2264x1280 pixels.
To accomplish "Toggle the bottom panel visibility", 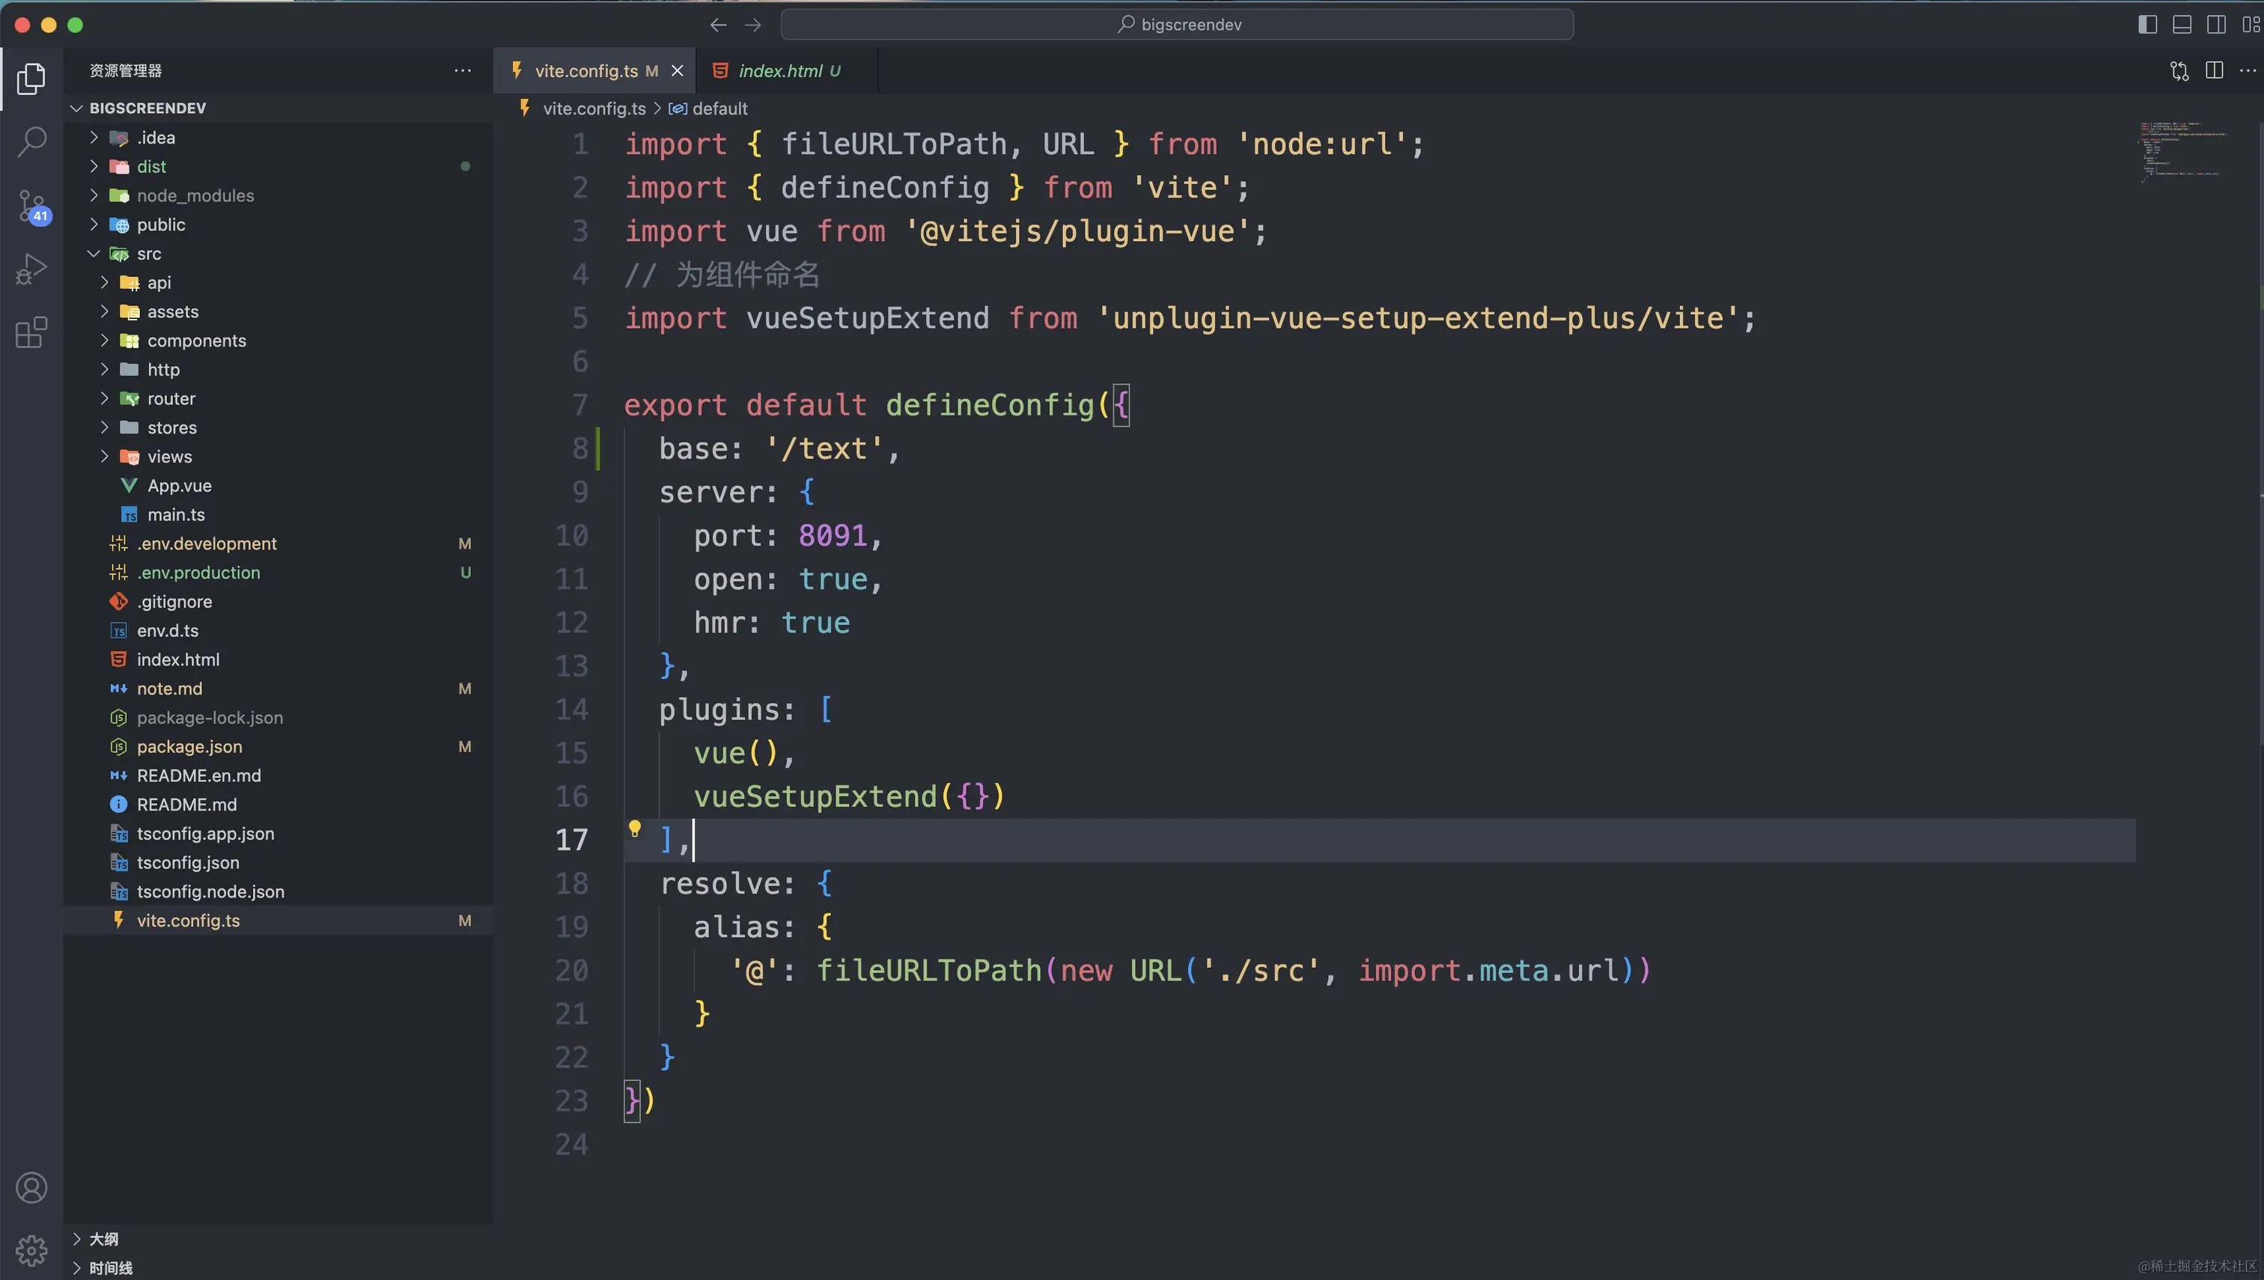I will point(2182,25).
